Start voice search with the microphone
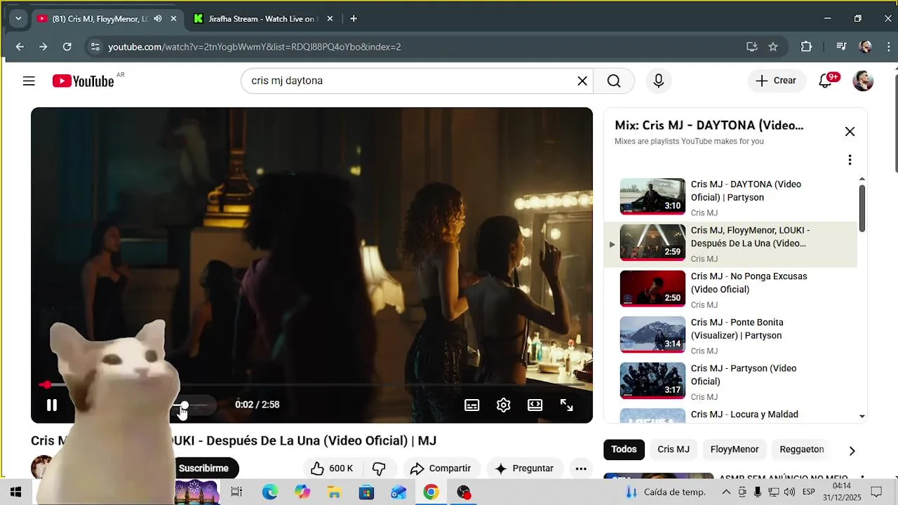The height and width of the screenshot is (505, 898). (658, 81)
